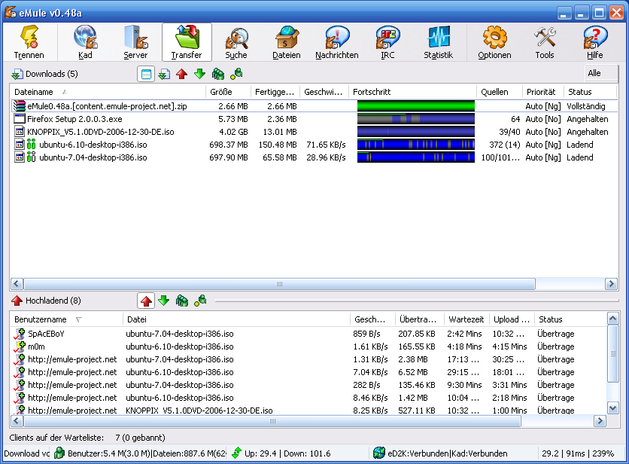The image size is (629, 464).
Task: Click the Hochladend (8) header button
Action: click(46, 301)
